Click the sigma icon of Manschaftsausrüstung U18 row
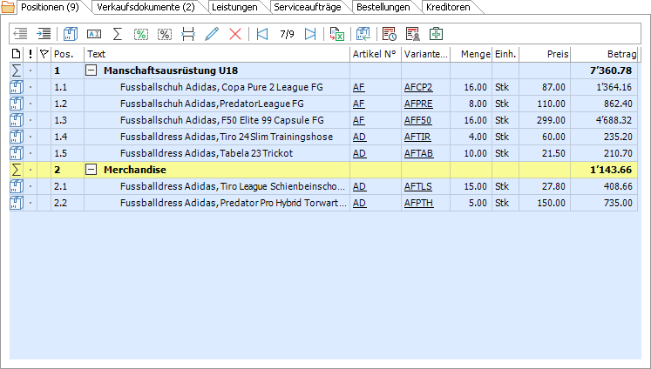 (x=17, y=70)
